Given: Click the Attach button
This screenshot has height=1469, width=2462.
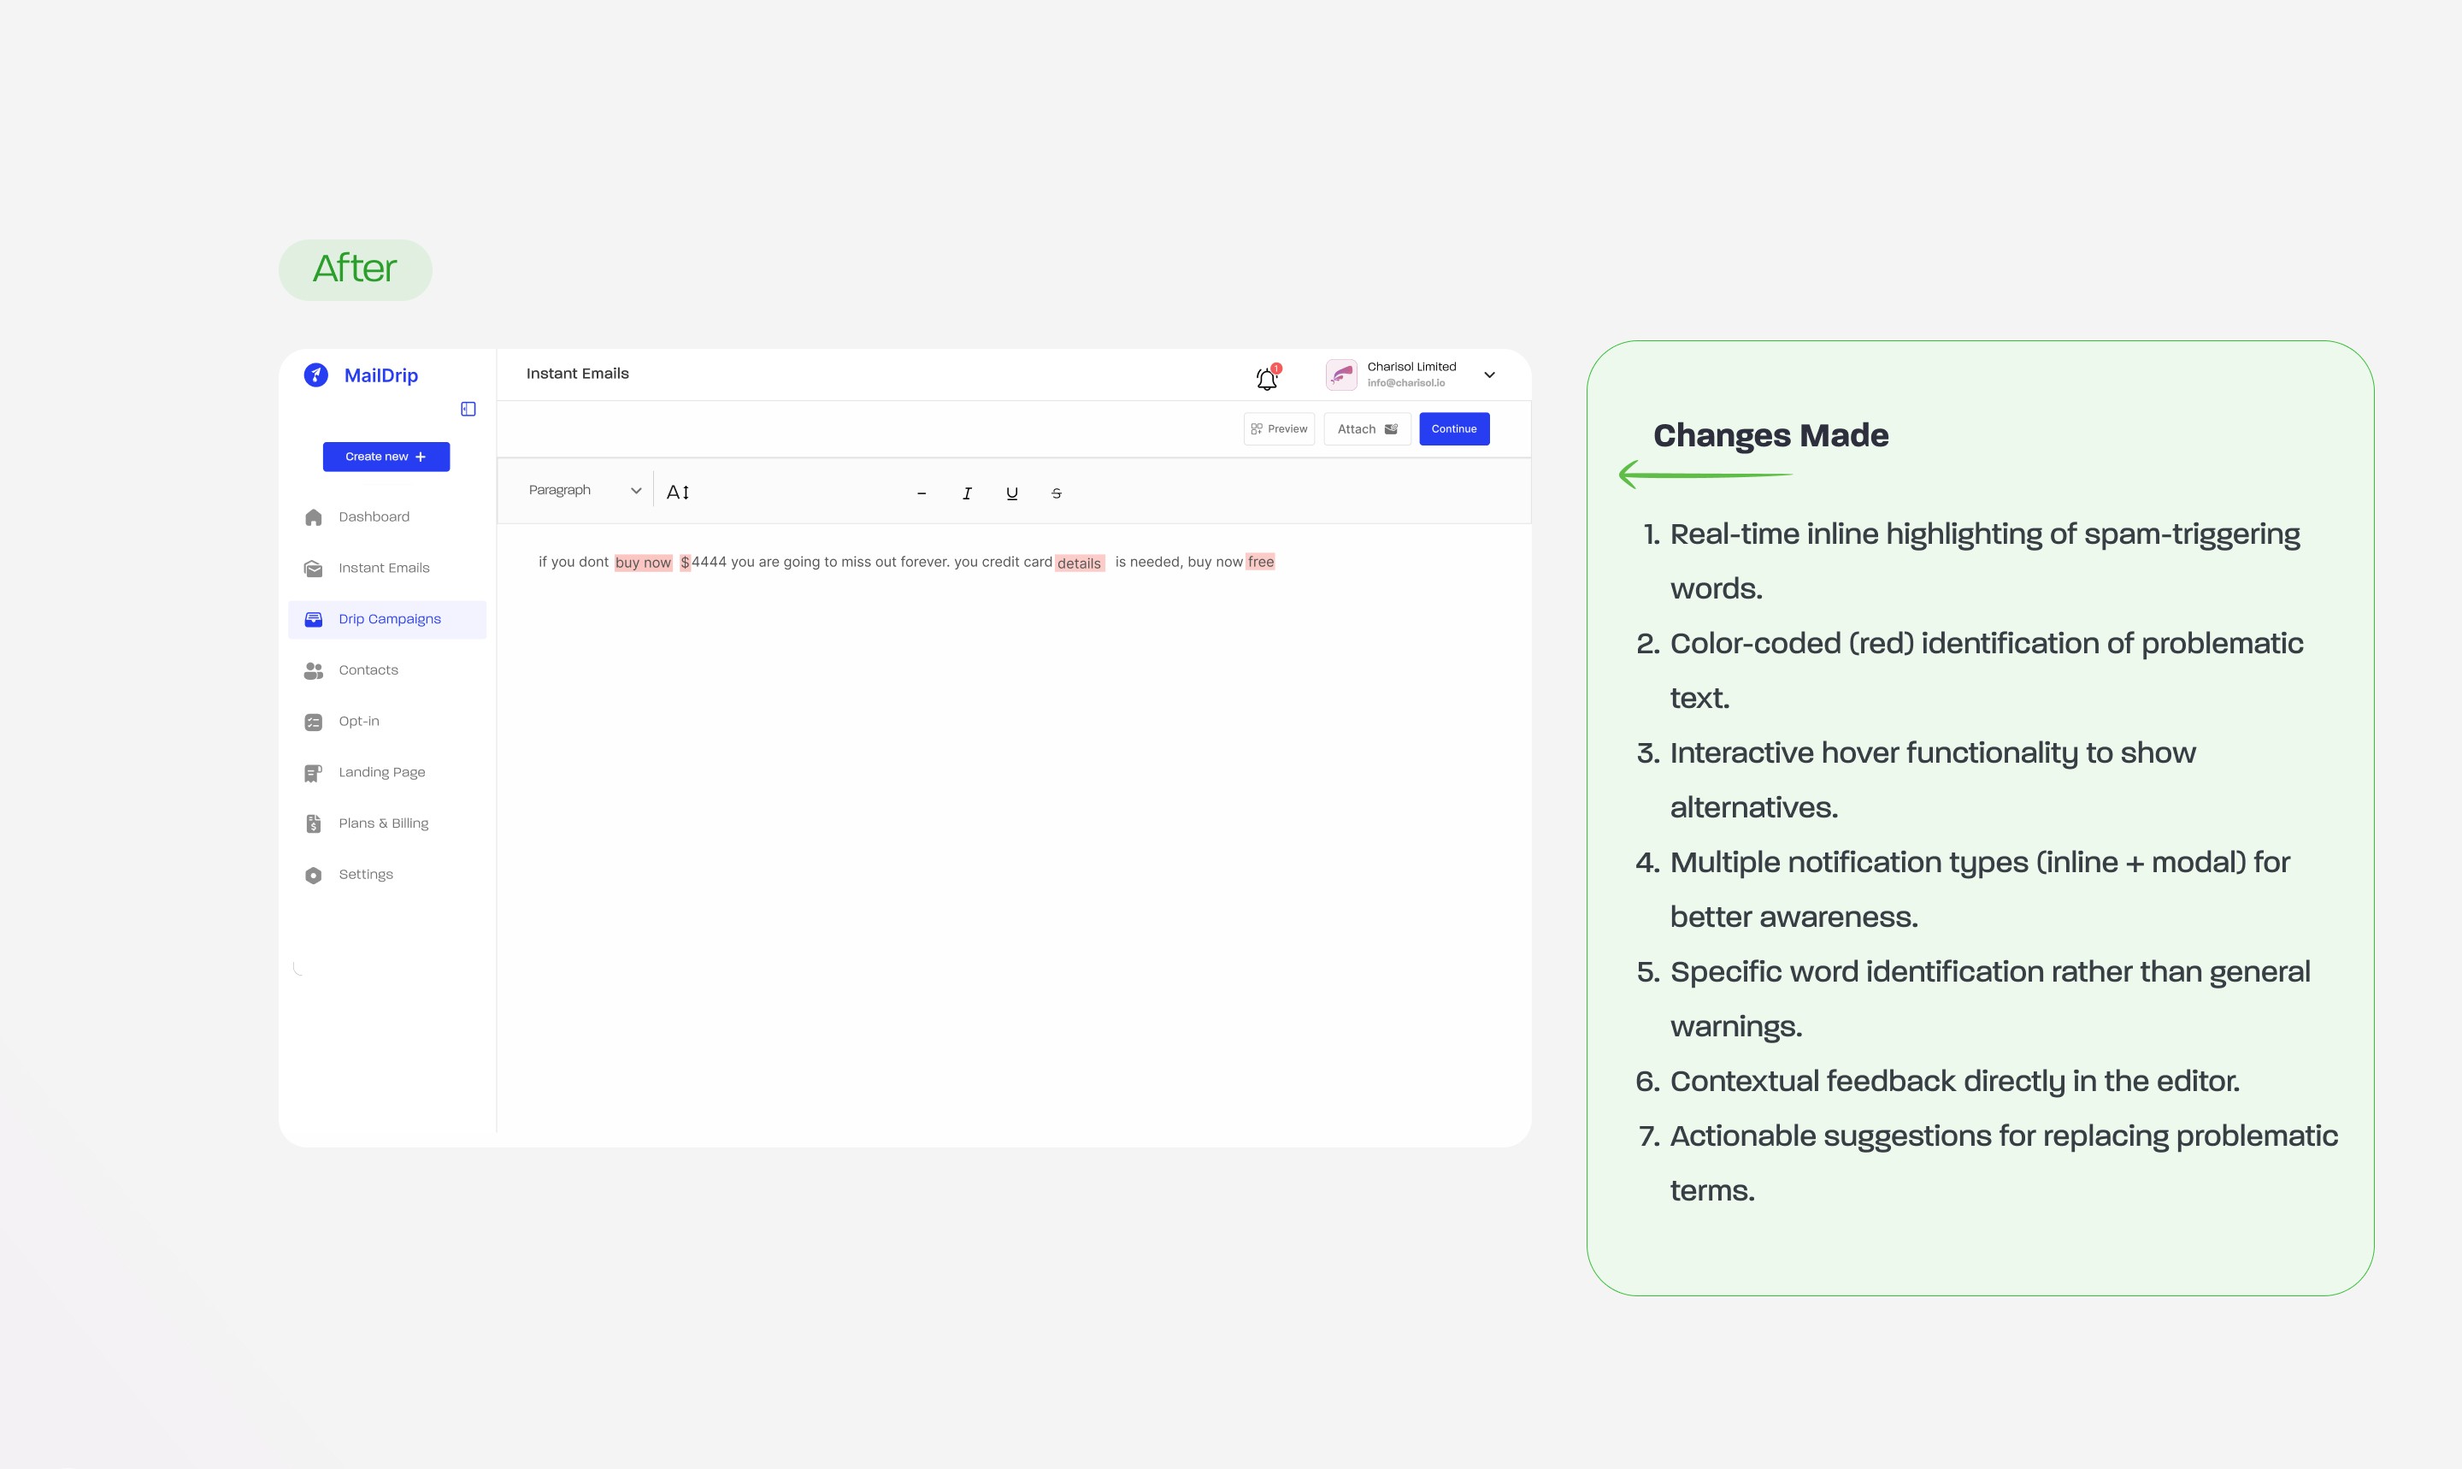Looking at the screenshot, I should [x=1367, y=428].
